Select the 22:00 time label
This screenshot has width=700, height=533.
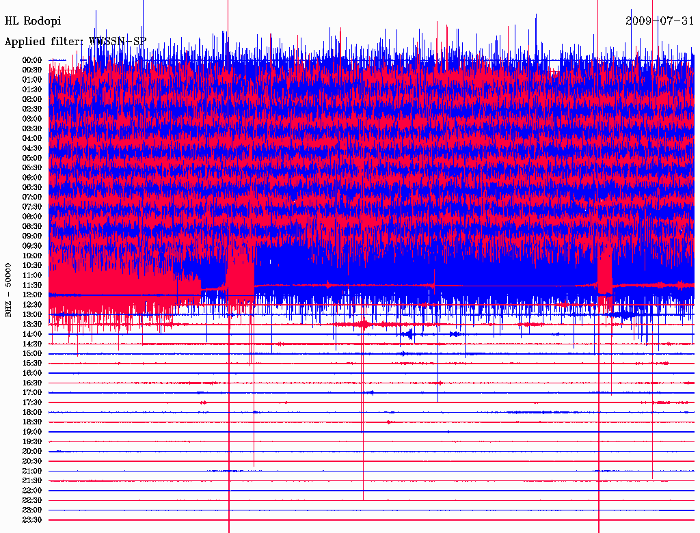pos(32,491)
